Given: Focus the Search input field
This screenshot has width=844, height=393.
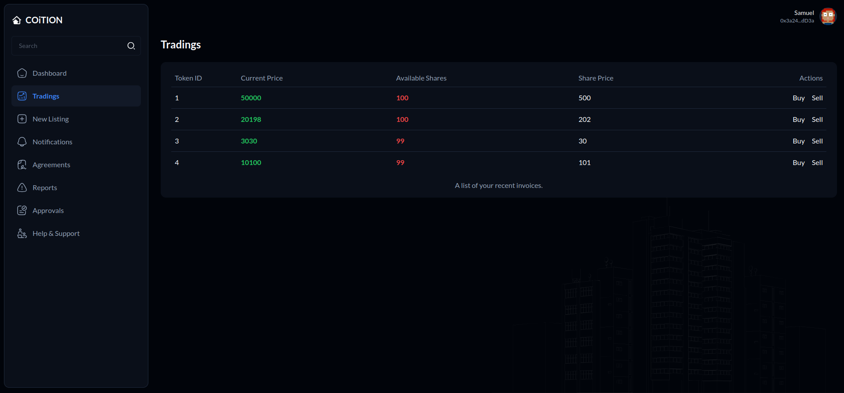Looking at the screenshot, I should click(x=76, y=46).
